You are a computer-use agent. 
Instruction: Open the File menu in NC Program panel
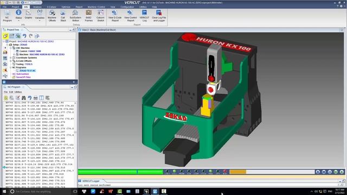pos(5,92)
